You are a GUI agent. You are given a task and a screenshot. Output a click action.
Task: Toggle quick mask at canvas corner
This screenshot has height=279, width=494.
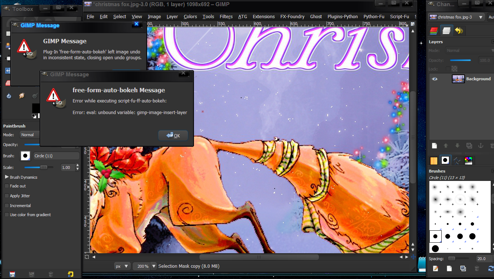(x=86, y=257)
